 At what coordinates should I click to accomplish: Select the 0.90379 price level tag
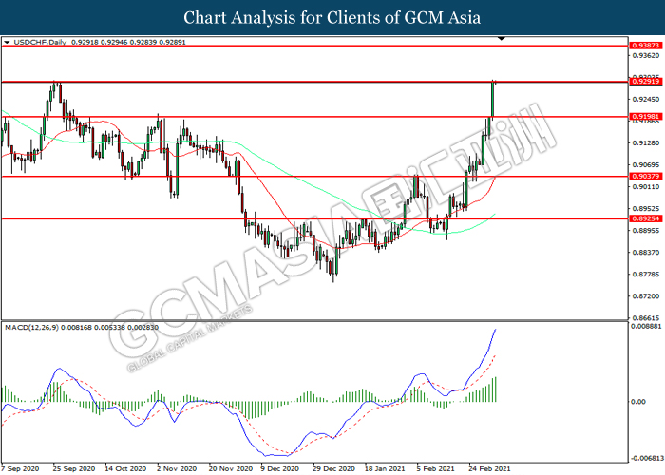(645, 176)
